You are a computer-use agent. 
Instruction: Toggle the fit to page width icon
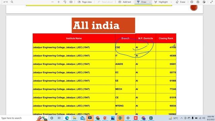tap(71, 2)
